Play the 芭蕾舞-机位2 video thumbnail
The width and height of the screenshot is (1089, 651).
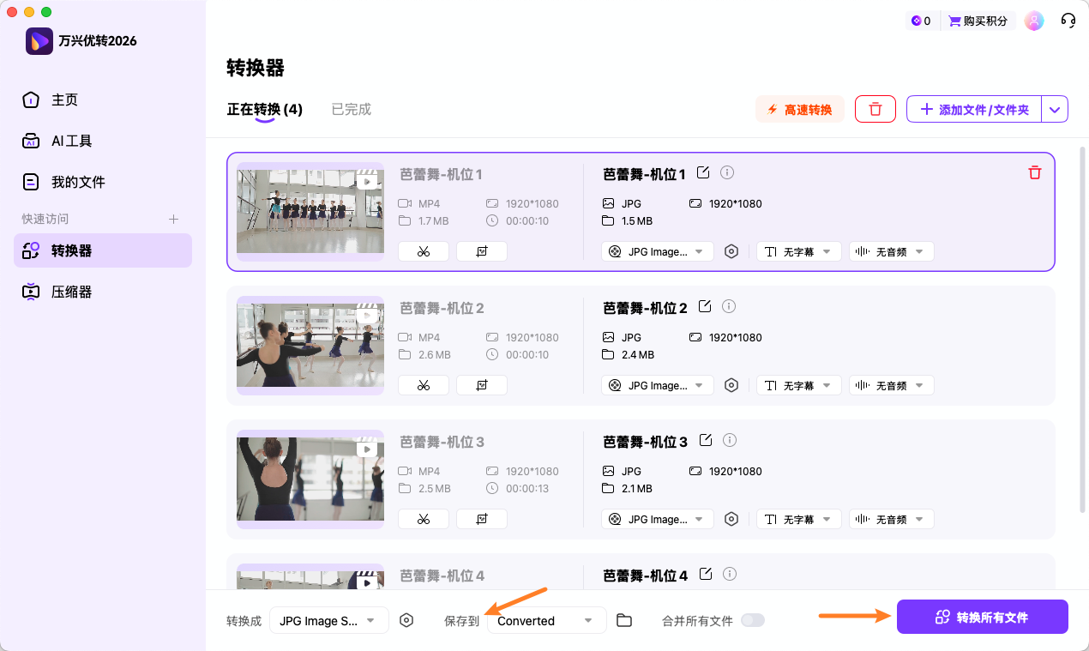tap(369, 316)
